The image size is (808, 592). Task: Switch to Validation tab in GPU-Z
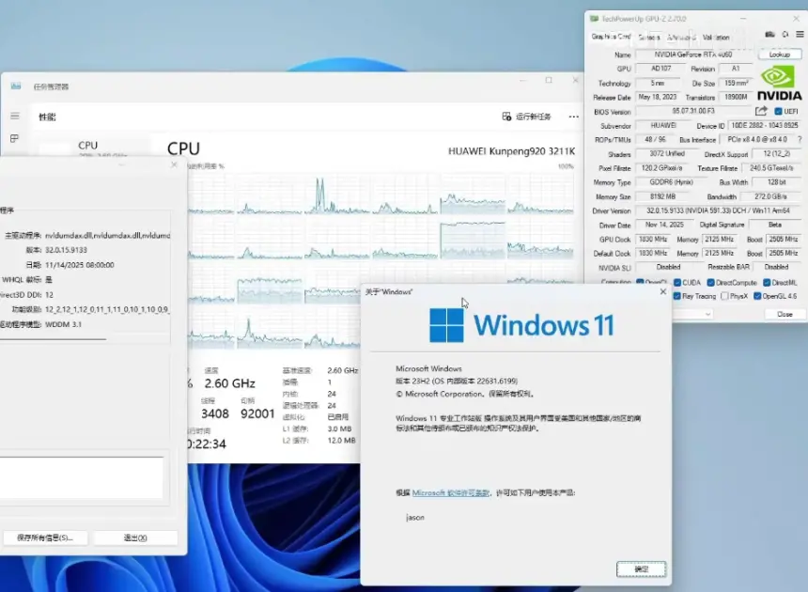pos(716,37)
